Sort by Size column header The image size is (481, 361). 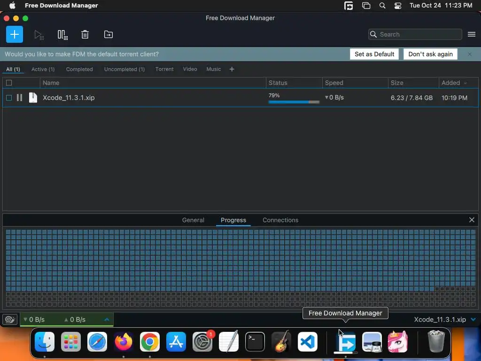click(x=413, y=83)
